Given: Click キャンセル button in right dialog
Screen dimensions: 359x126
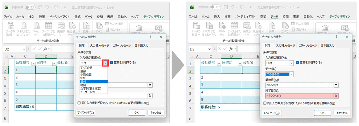Looking at the screenshot, I should click(x=341, y=113).
